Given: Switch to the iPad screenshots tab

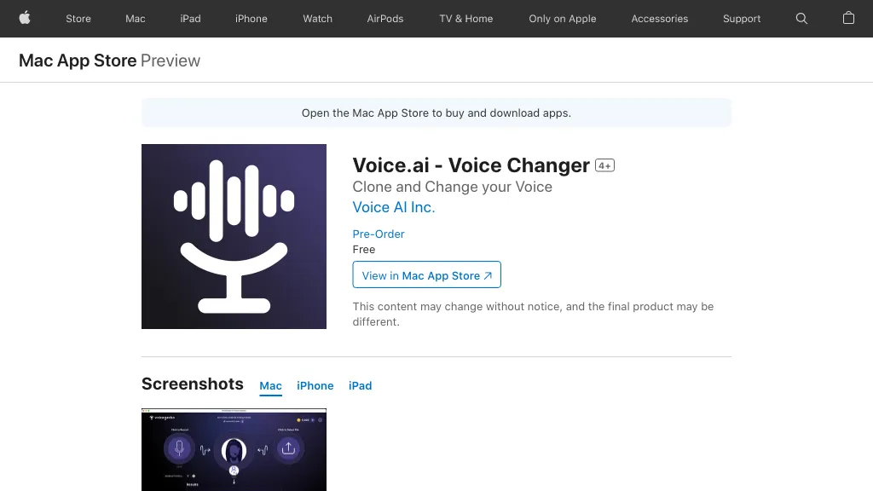Looking at the screenshot, I should [361, 385].
